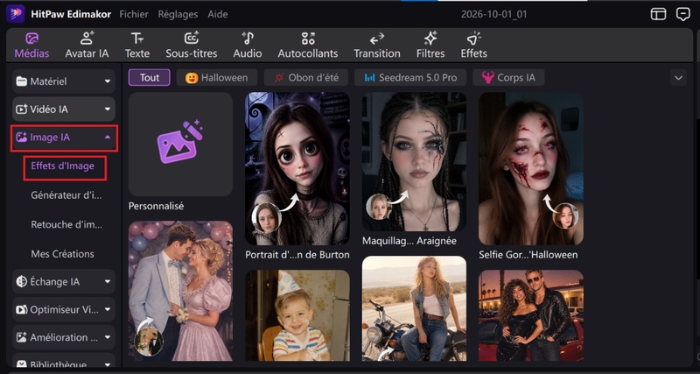
Task: Switch to the Audio panel
Action: (248, 46)
